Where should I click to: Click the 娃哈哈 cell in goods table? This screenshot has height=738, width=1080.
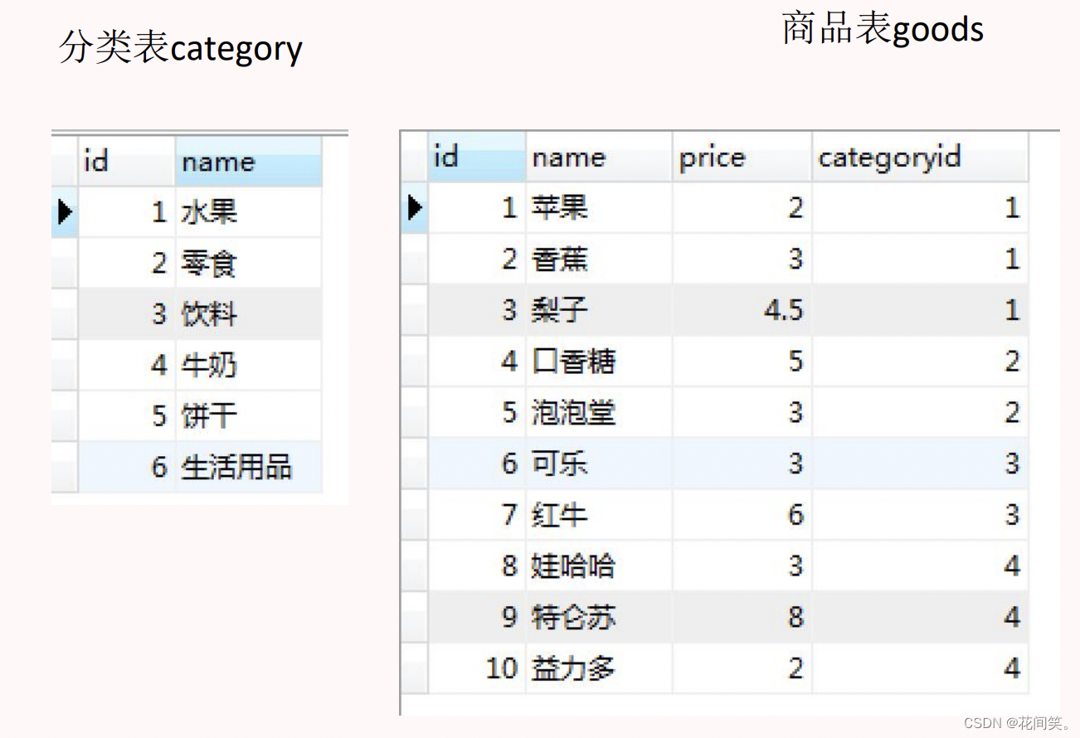click(599, 566)
